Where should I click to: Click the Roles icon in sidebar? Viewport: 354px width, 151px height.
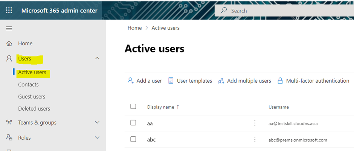click(9, 138)
